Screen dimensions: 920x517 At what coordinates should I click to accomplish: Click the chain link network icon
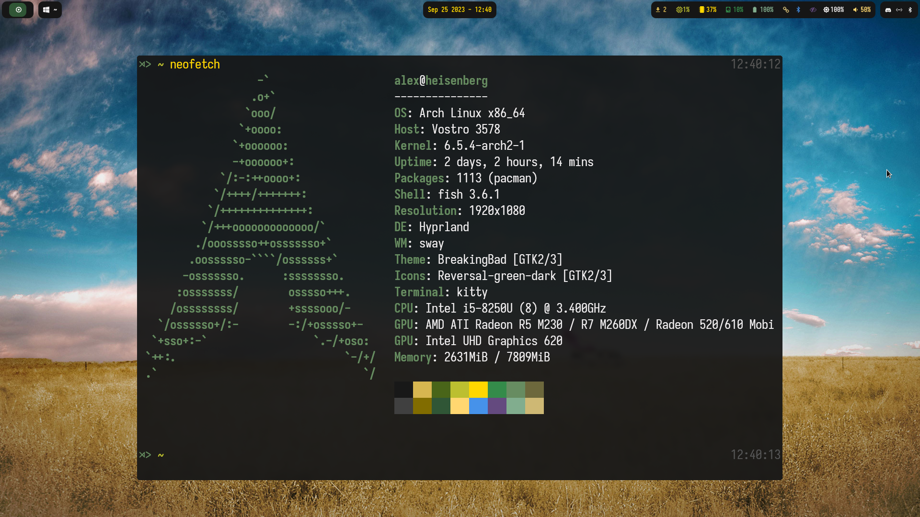point(786,10)
